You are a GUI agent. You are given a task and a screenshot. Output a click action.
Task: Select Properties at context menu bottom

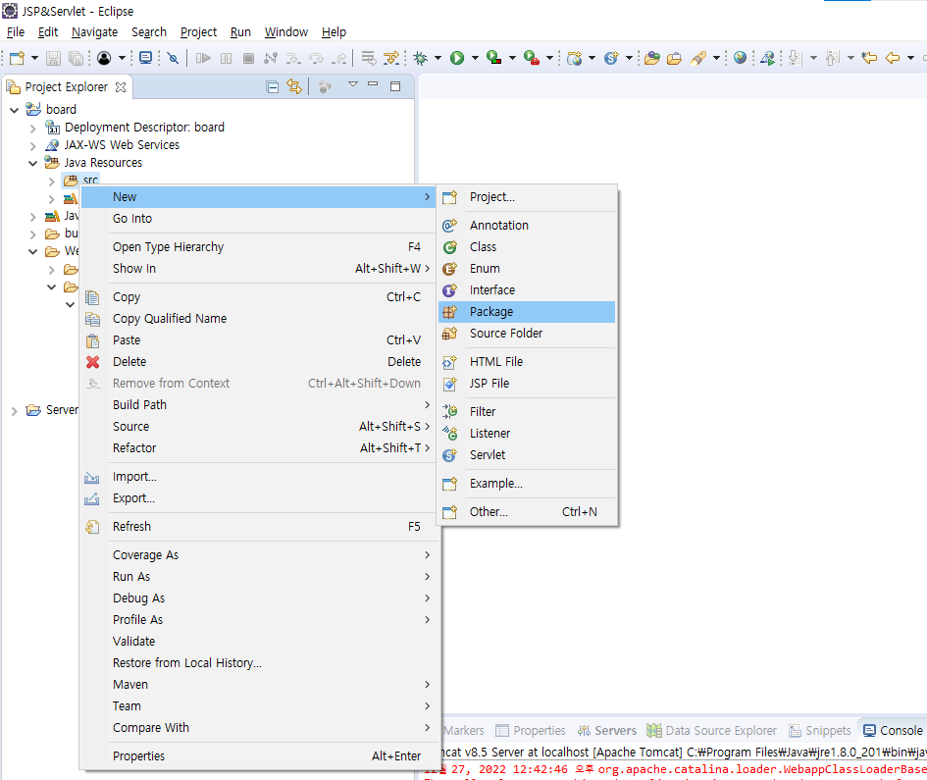click(258, 755)
